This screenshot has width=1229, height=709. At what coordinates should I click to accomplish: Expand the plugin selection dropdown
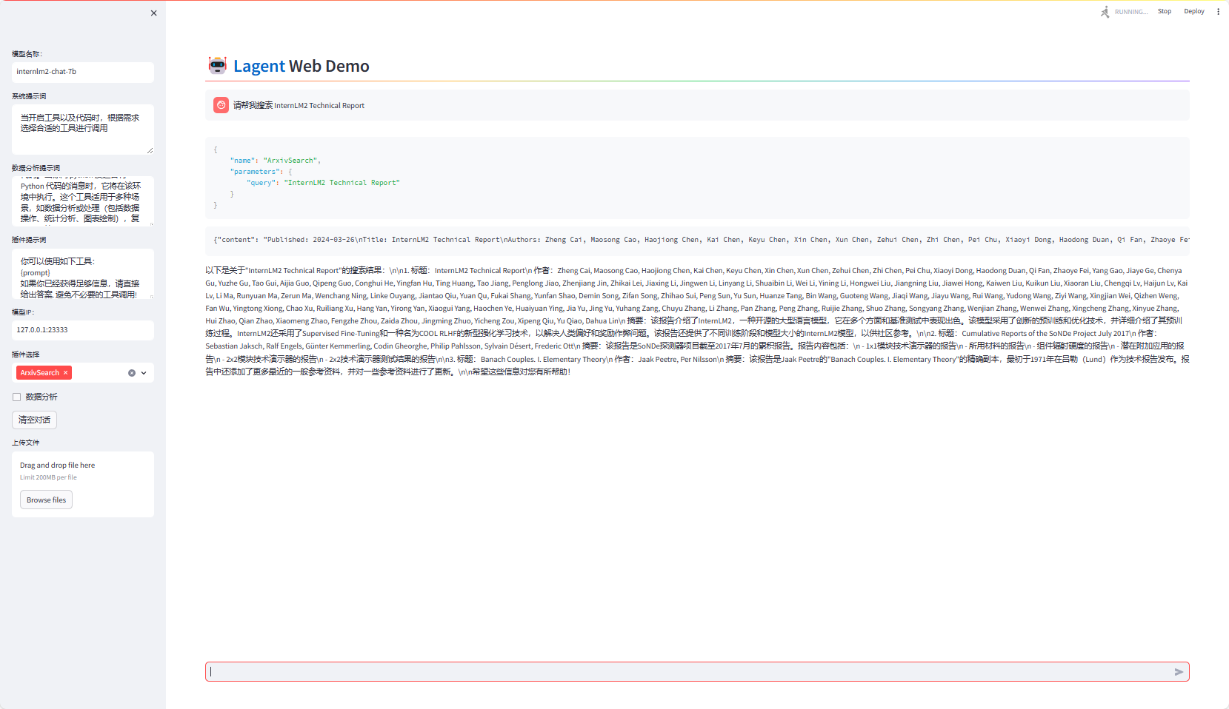[144, 373]
